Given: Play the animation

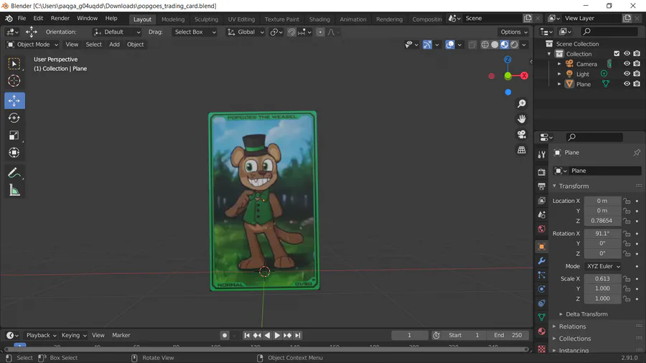Looking at the screenshot, I should point(277,336).
